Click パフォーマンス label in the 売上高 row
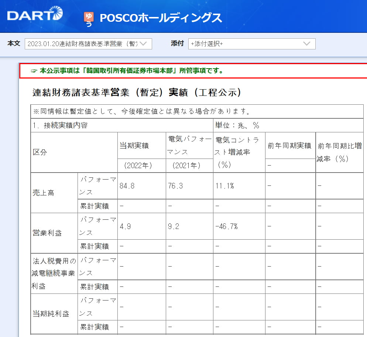The width and height of the screenshot is (367, 337). tap(97, 186)
